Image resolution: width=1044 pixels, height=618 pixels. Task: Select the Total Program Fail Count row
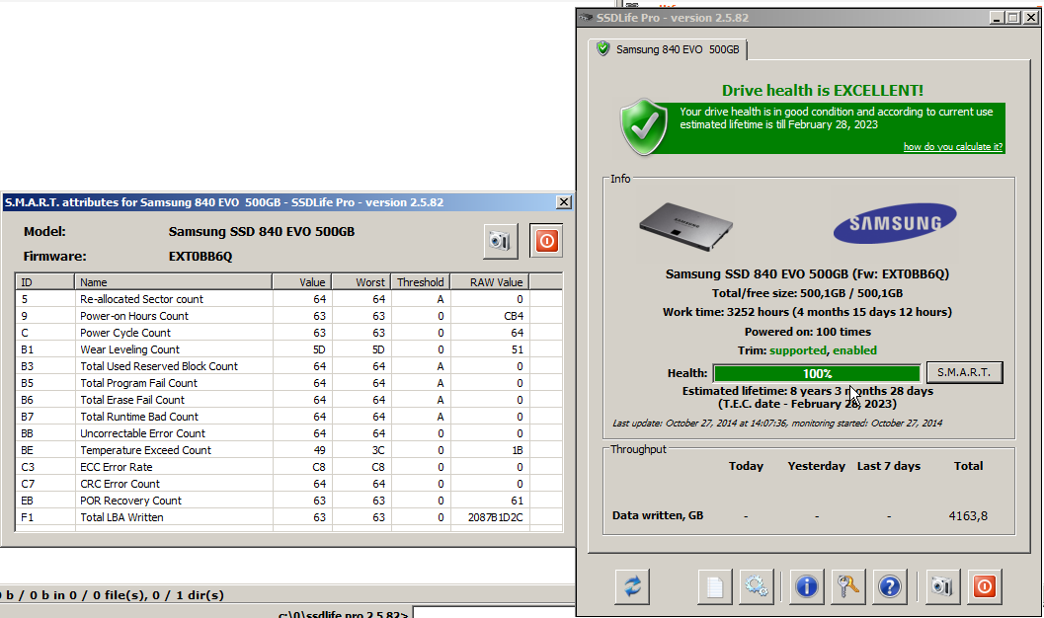point(289,383)
